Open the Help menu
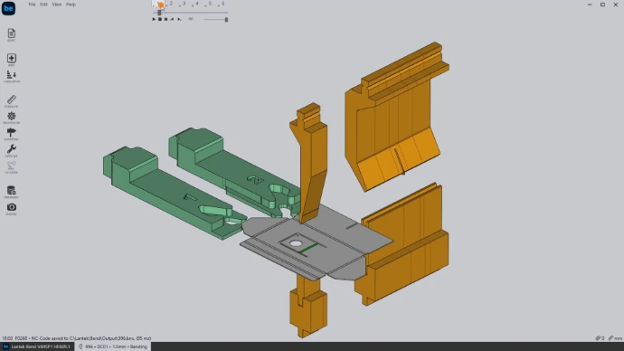624x351 pixels. [x=71, y=5]
